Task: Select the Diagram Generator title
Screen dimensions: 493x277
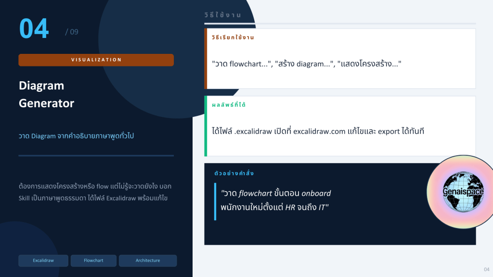Action: tap(46, 94)
